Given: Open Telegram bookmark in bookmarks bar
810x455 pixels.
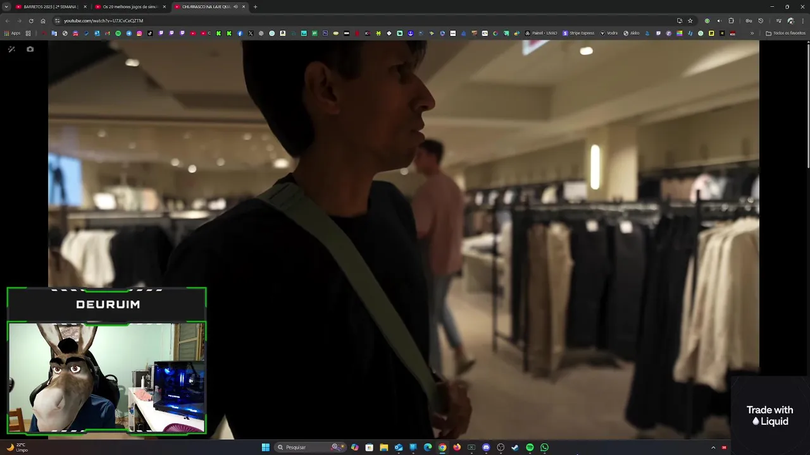Looking at the screenshot, I should (x=128, y=33).
